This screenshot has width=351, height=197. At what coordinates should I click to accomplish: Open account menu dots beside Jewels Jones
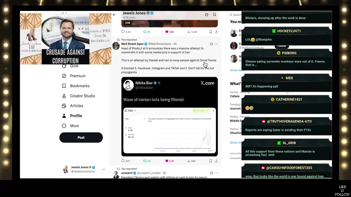[x=104, y=169]
